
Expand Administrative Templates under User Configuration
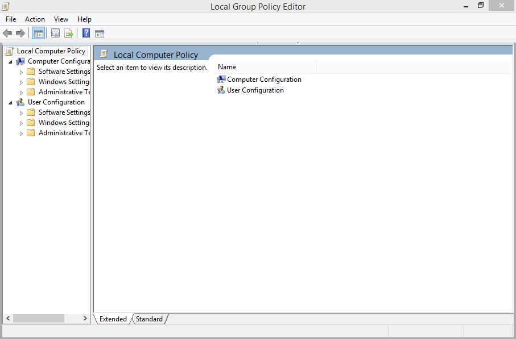click(22, 132)
